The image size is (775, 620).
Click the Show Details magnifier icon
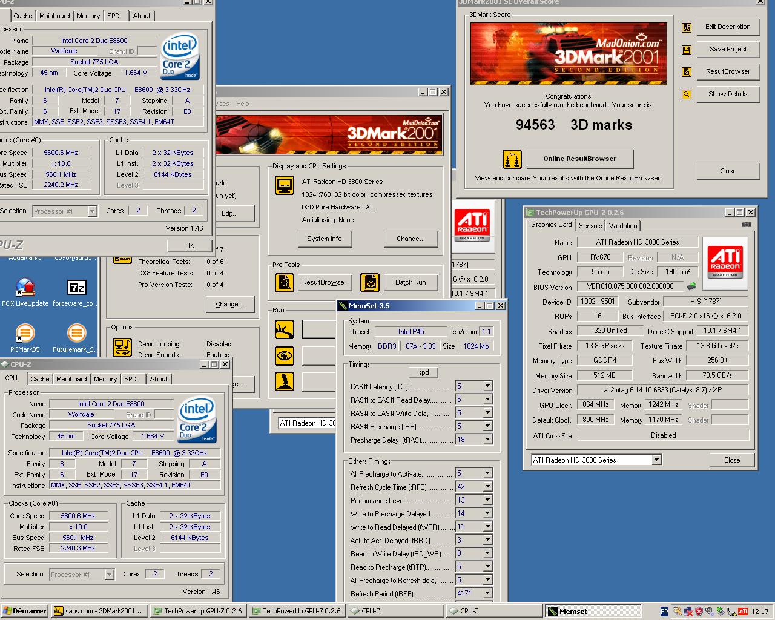[x=686, y=94]
